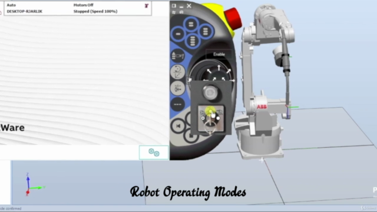Click the joystick up-right diagonal arrow
377x212 pixels.
click(x=229, y=71)
